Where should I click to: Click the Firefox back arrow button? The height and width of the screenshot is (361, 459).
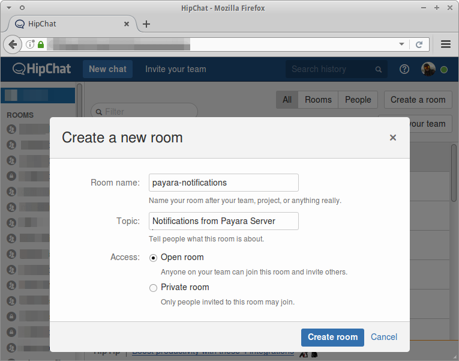(13, 44)
